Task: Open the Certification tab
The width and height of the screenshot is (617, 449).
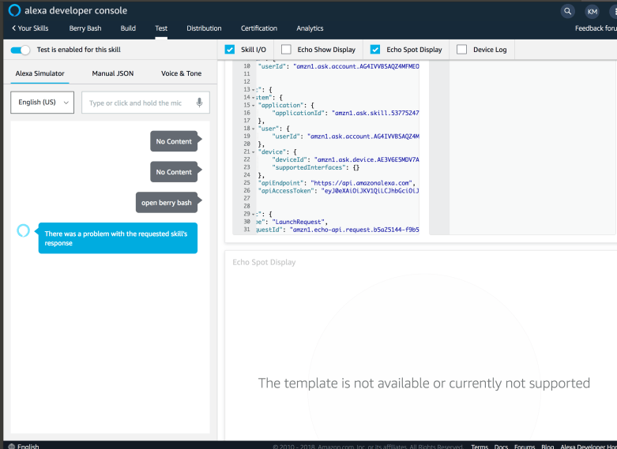Action: (259, 28)
